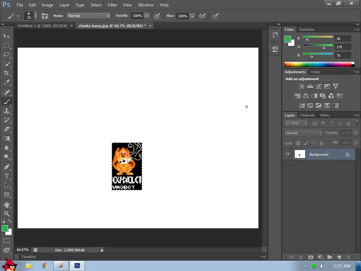Add a Brightness/Contrast adjustment
The height and width of the screenshot is (271, 361).
pos(301,86)
